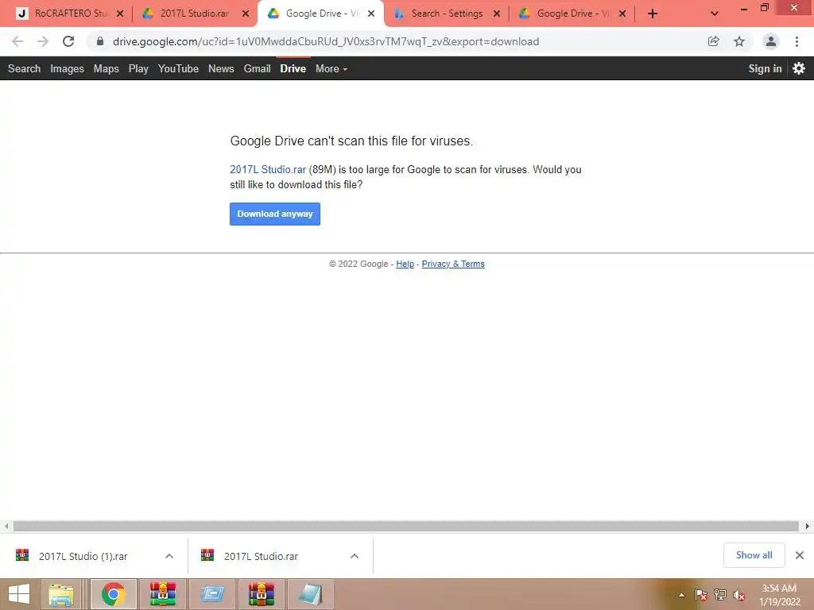Close the RoCRAFTERO tab
Viewport: 814px width, 610px height.
120,14
